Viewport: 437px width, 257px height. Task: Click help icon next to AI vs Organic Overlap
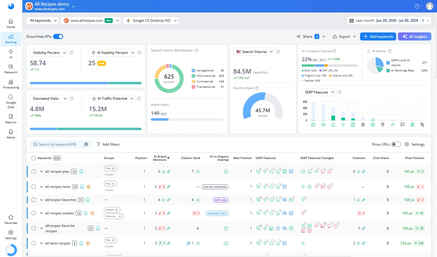coord(334,51)
